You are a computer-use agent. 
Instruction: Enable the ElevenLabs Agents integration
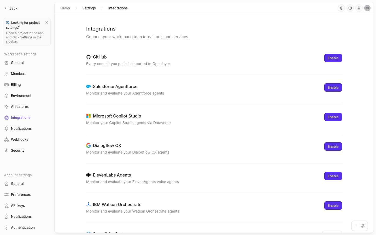(x=333, y=176)
